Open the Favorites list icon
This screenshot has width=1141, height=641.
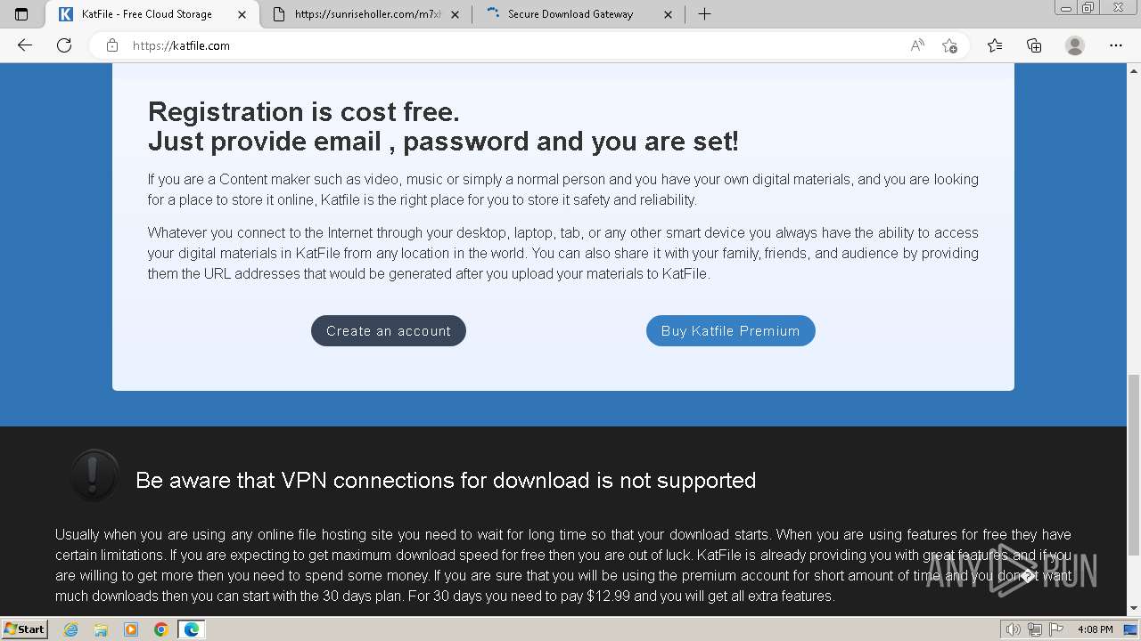tap(995, 45)
